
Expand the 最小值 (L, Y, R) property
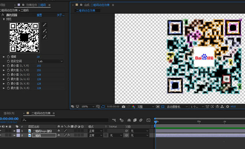point(4,66)
